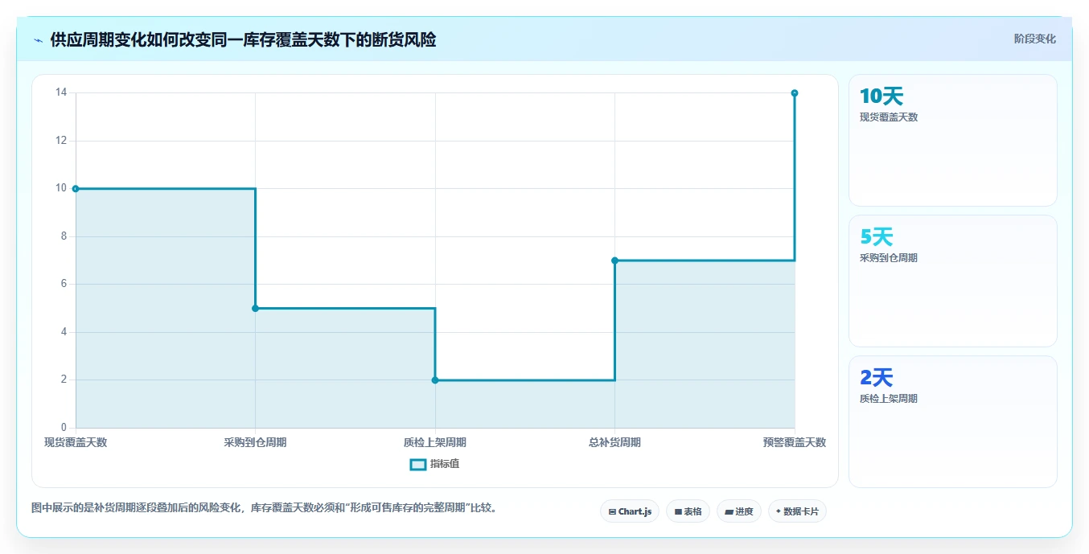Viewport: 1089px width, 554px height.
Task: Click the Chart.js pill button
Action: click(x=630, y=511)
